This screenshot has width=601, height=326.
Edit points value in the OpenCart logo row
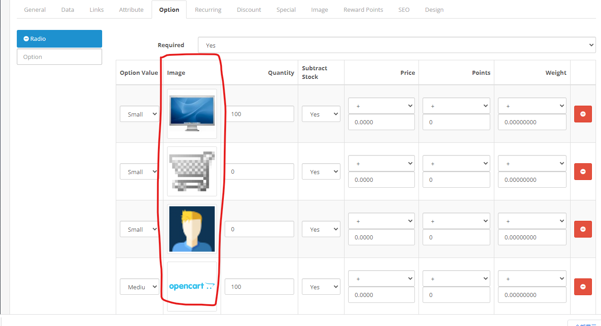coord(456,295)
